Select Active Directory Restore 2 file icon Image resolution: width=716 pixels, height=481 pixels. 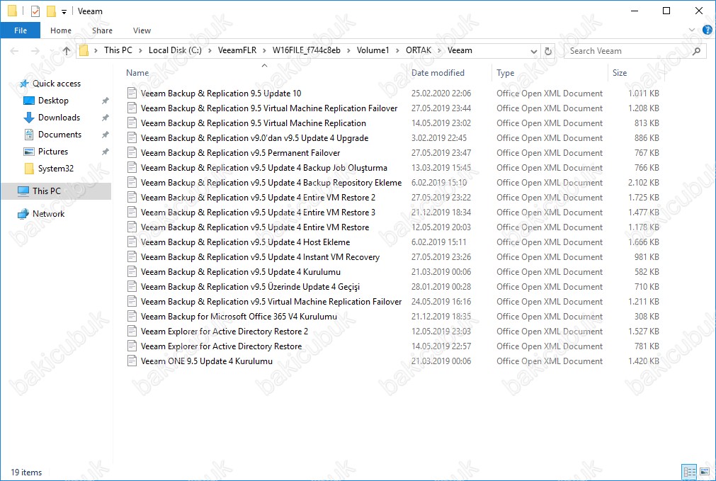click(x=132, y=331)
